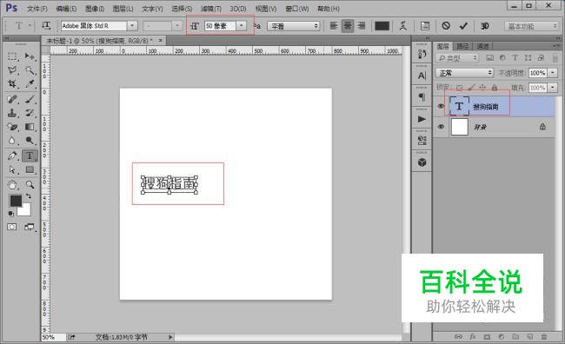Image resolution: width=565 pixels, height=344 pixels.
Task: Open the layer blend mode dropdown
Action: tap(464, 73)
